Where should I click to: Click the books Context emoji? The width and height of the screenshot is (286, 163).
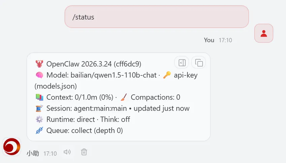pos(39,97)
